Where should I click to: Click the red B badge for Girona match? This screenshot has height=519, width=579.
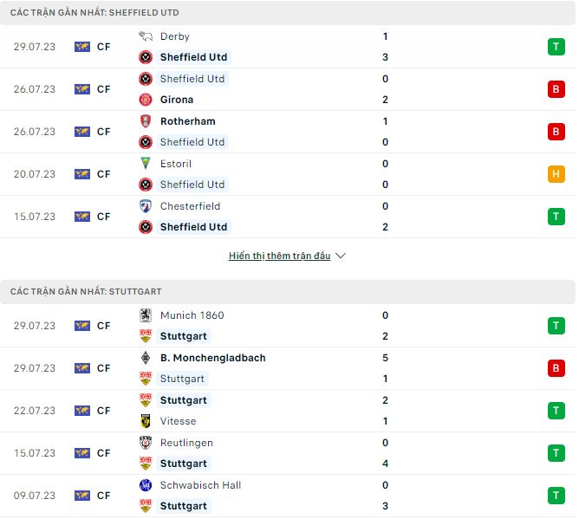pos(556,89)
